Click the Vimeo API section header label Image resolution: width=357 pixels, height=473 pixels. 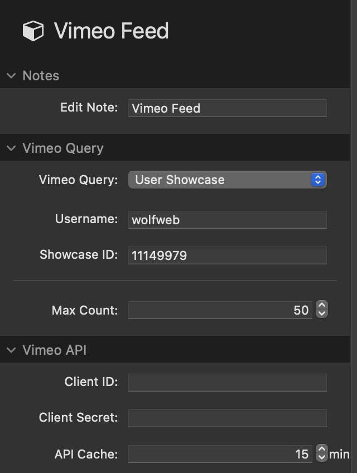point(55,350)
